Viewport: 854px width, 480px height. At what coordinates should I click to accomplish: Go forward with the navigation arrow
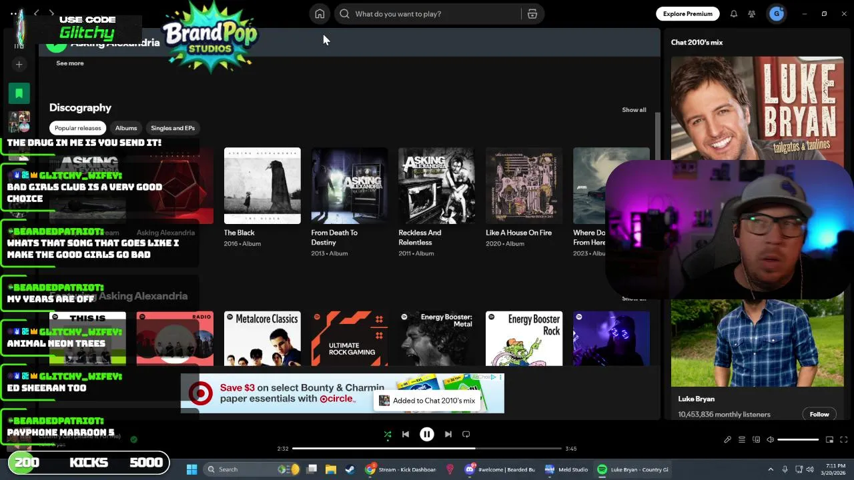point(51,13)
